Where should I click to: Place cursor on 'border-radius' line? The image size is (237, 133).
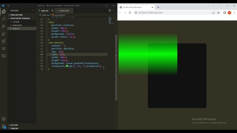pos(63,37)
